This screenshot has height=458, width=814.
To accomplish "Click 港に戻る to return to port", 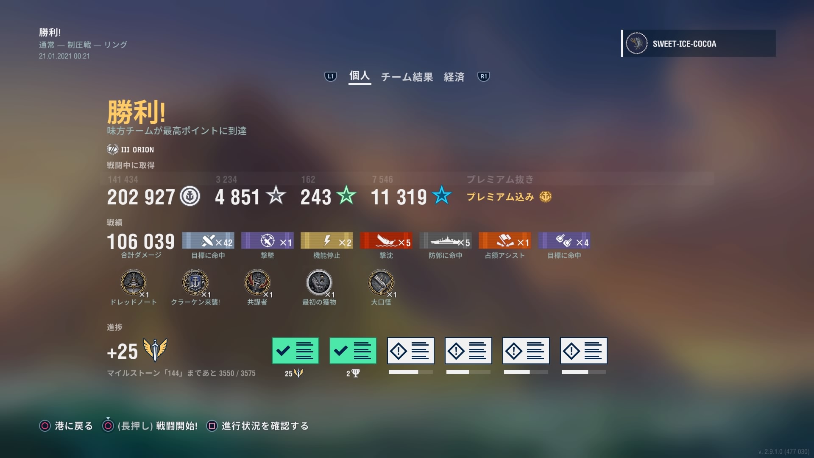I will 66,426.
